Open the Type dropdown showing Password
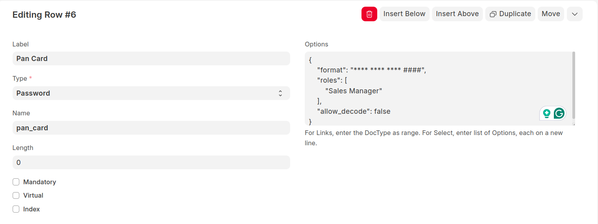This screenshot has width=598, height=224. [151, 93]
